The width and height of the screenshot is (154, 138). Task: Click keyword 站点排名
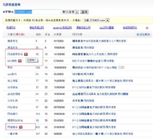[x=13, y=87]
